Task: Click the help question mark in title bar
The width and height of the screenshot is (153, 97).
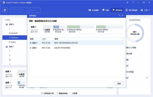Action: point(133,3)
